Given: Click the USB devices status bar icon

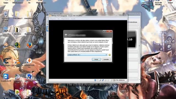Looking at the screenshot, I should pyautogui.click(x=100, y=80).
